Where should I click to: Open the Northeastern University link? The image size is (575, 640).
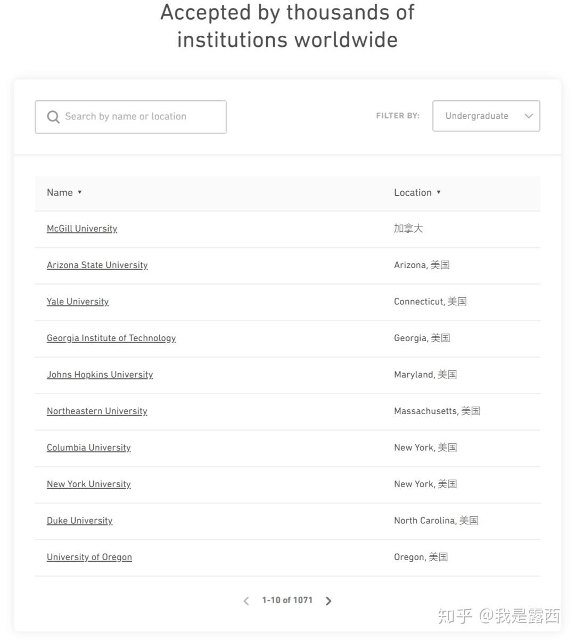pyautogui.click(x=97, y=411)
